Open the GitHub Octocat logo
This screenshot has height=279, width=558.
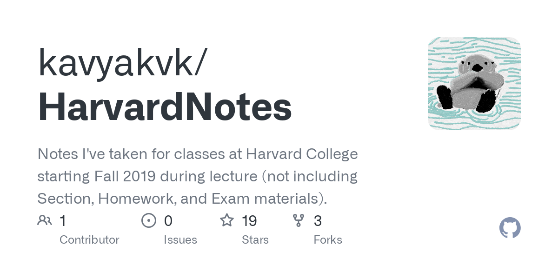point(510,228)
